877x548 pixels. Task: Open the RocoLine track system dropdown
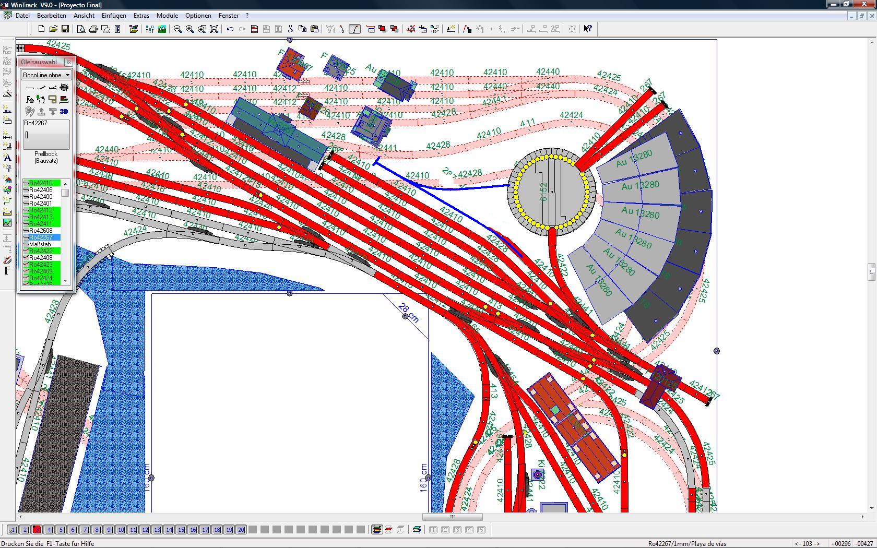[46, 75]
